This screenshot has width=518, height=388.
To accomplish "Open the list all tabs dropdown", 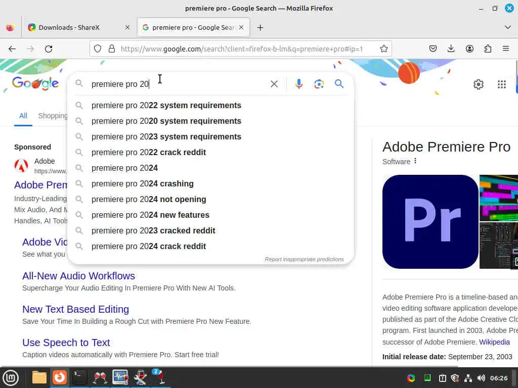I will [x=508, y=27].
